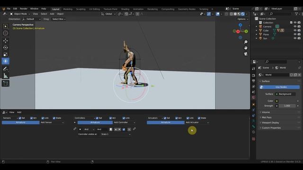Open the Global orientation dropdown
303x170 pixels.
[x=108, y=14]
